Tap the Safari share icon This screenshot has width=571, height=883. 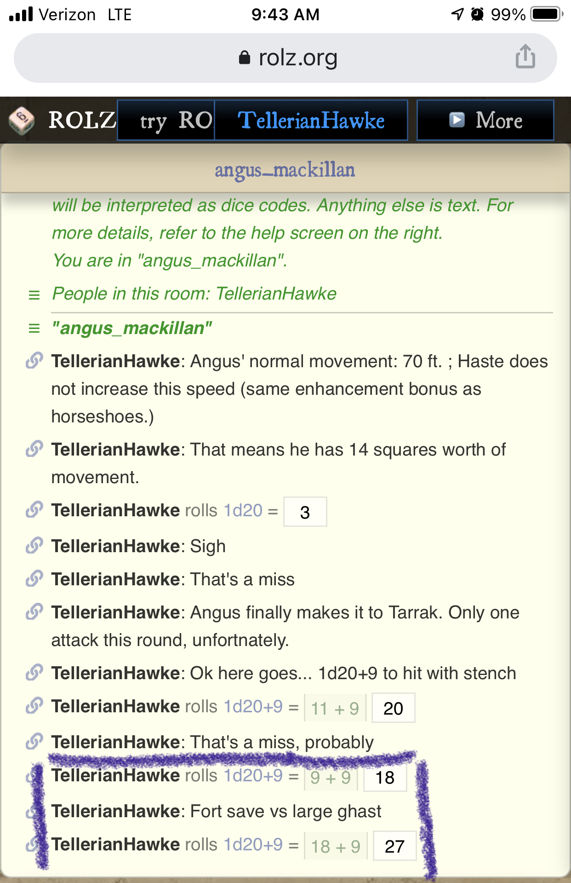pyautogui.click(x=525, y=57)
